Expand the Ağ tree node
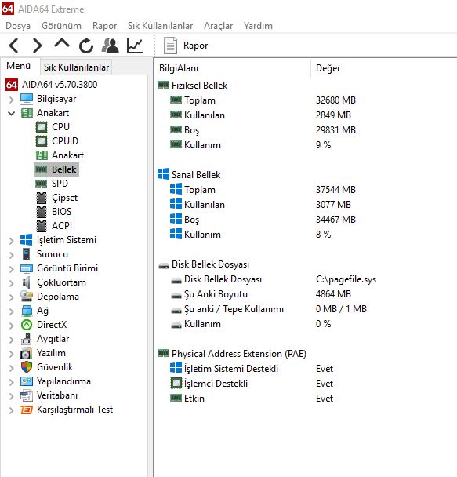Screen dimensions: 457x477 tap(11, 311)
